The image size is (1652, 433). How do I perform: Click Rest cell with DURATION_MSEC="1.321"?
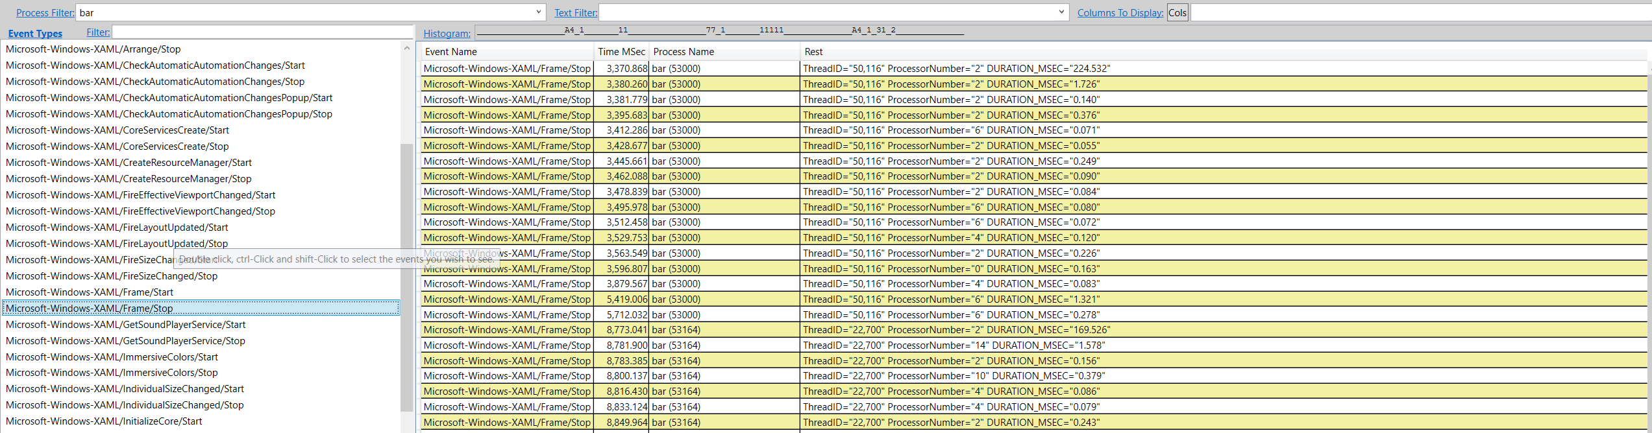tap(1224, 299)
